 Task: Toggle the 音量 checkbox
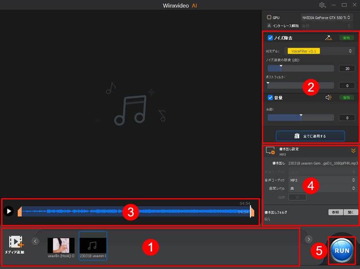click(270, 98)
